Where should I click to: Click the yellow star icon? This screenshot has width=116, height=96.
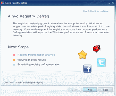click(x=82, y=55)
